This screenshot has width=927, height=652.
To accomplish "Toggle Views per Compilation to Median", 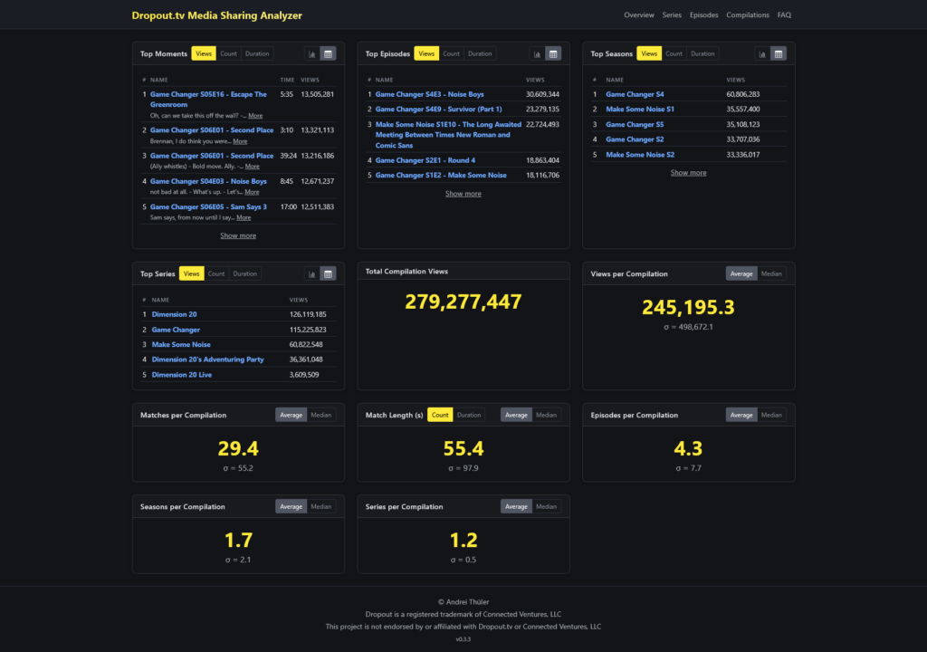I will (x=770, y=273).
